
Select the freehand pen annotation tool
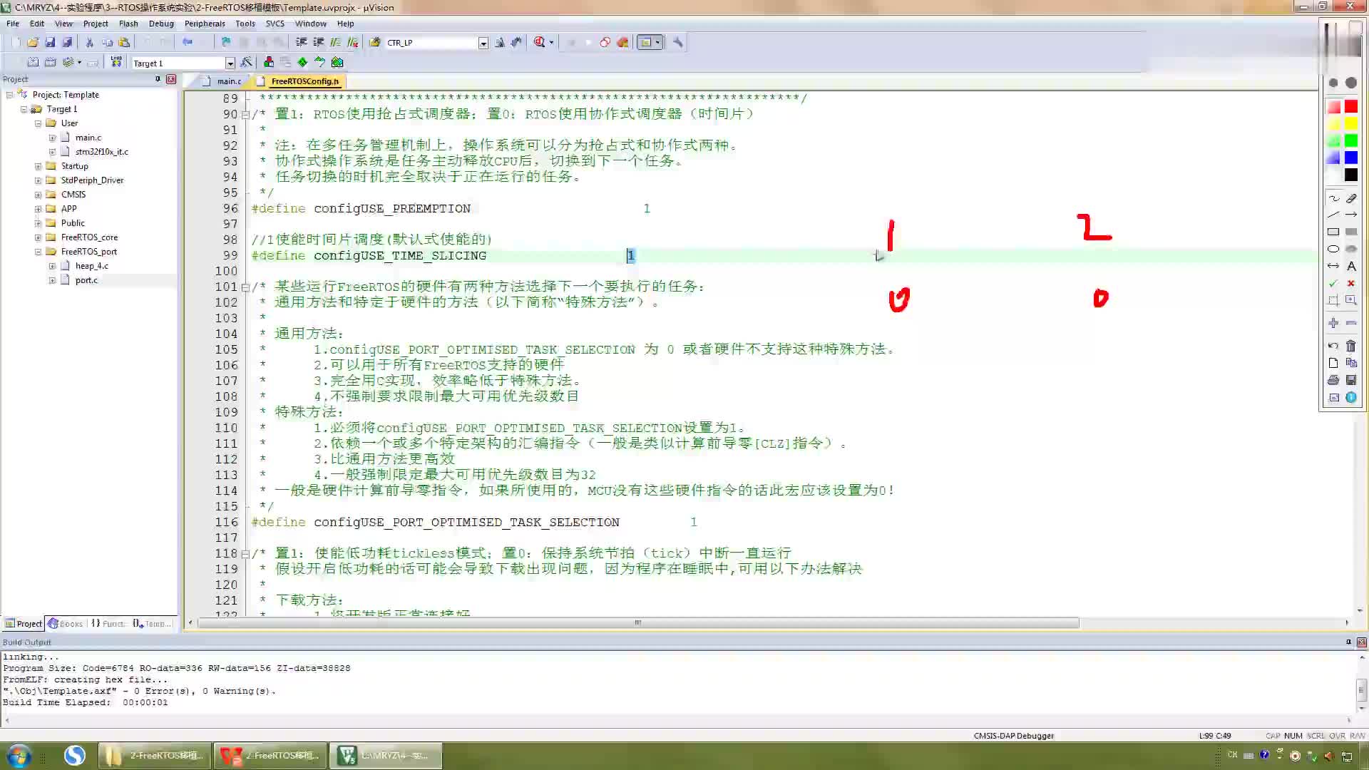[1333, 198]
